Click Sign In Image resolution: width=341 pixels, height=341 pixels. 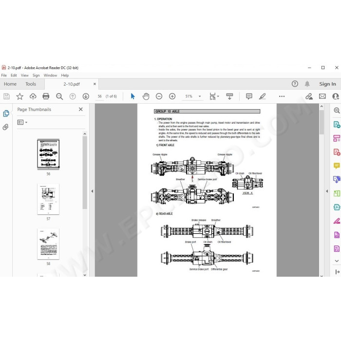tap(327, 84)
